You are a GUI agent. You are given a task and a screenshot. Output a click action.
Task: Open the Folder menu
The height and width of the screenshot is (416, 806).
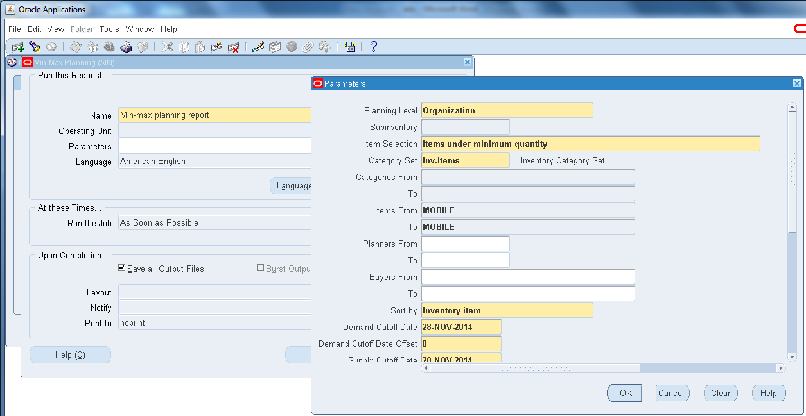[82, 29]
